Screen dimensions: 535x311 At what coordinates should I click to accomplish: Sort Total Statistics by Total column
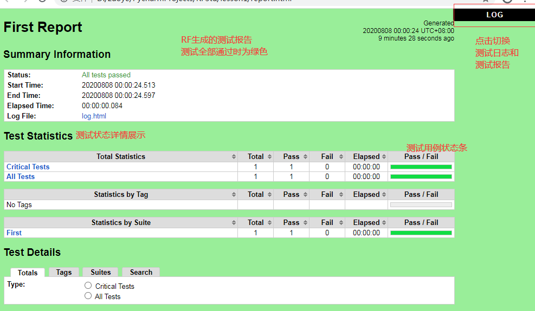[x=255, y=156]
